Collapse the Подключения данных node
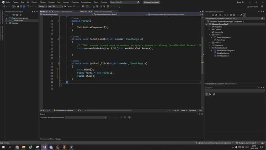The height and width of the screenshot is (150, 266). click(7, 18)
